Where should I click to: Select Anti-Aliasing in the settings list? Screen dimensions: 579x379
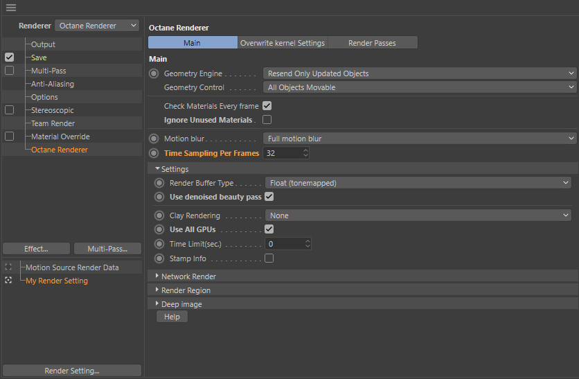coord(53,84)
